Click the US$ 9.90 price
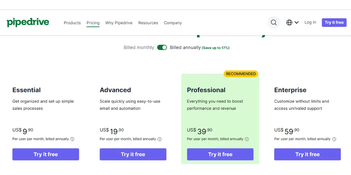The height and width of the screenshot is (175, 351). [x=23, y=131]
